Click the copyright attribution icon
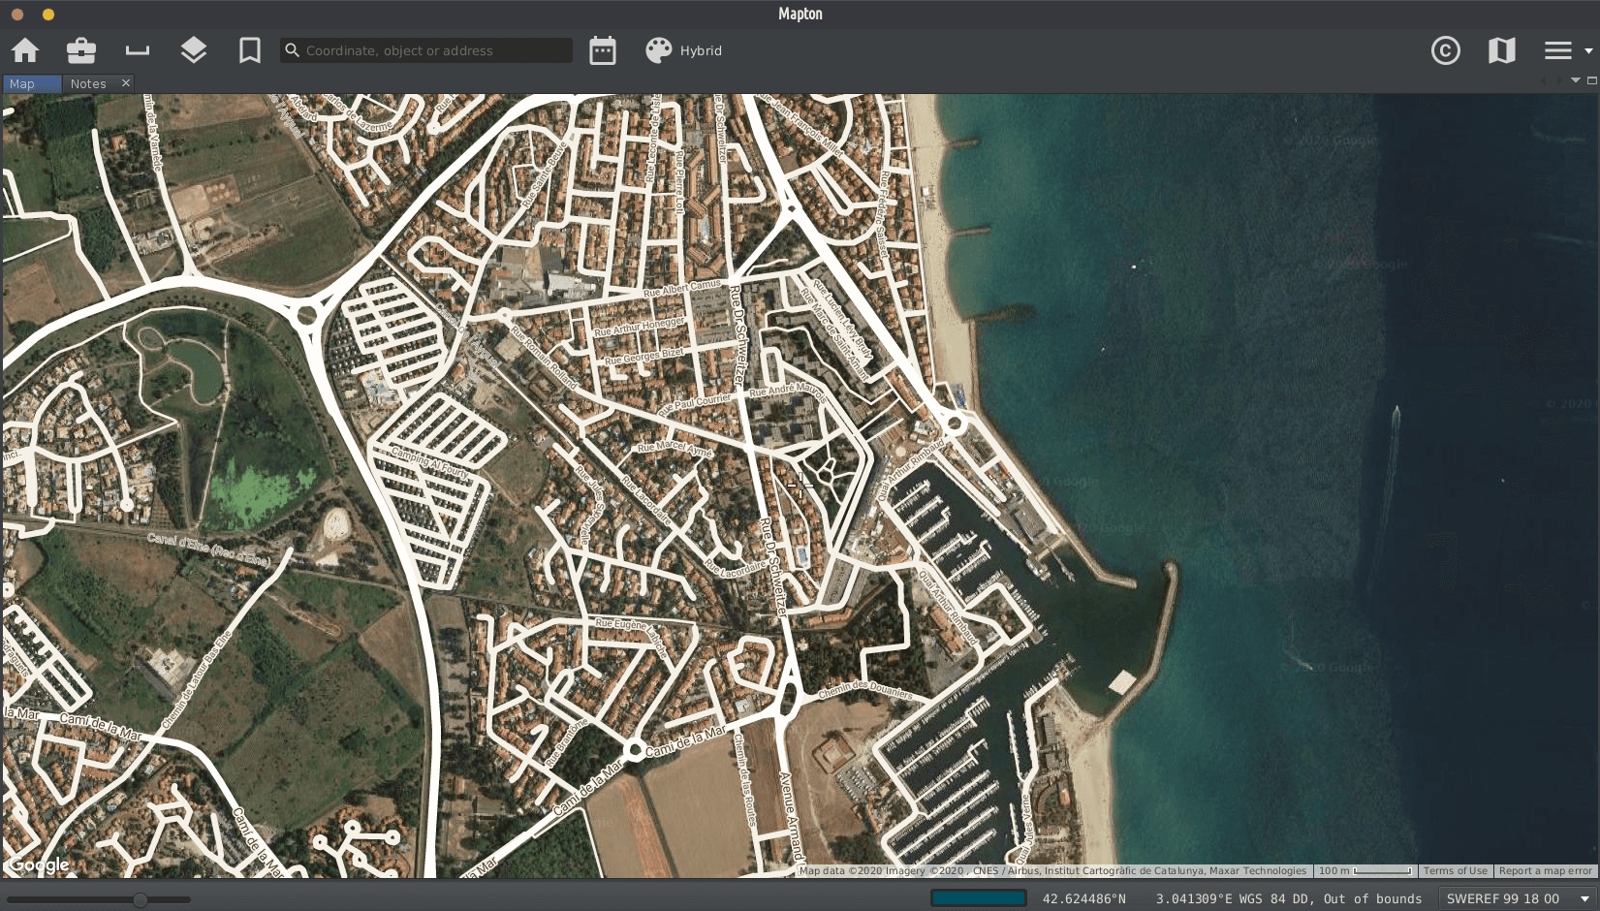Screen dimensions: 1600x911 1445,50
